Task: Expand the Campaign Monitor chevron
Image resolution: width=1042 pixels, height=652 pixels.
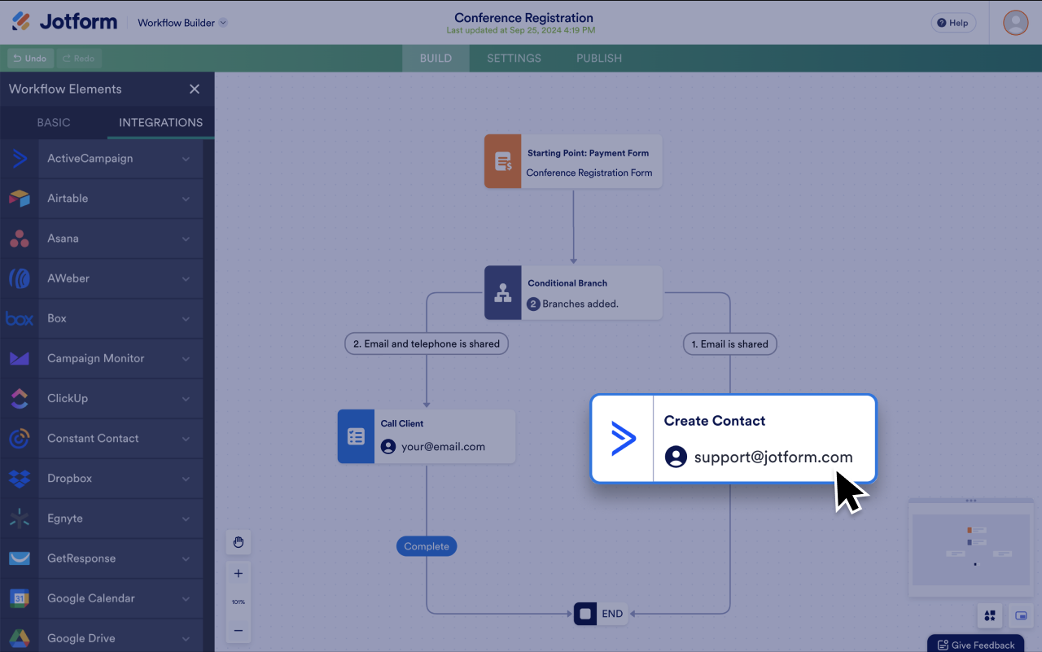Action: [x=186, y=358]
